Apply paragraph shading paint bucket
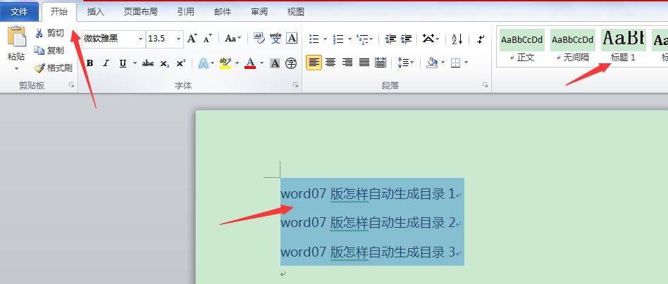Image resolution: width=668 pixels, height=284 pixels. tap(433, 63)
